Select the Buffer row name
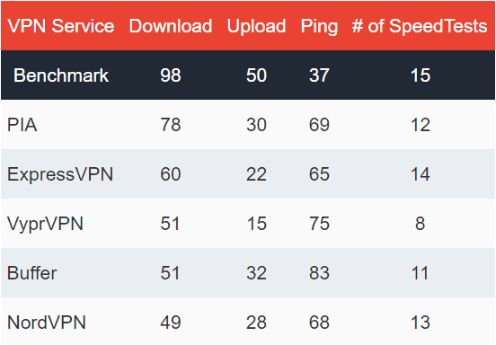 (32, 273)
